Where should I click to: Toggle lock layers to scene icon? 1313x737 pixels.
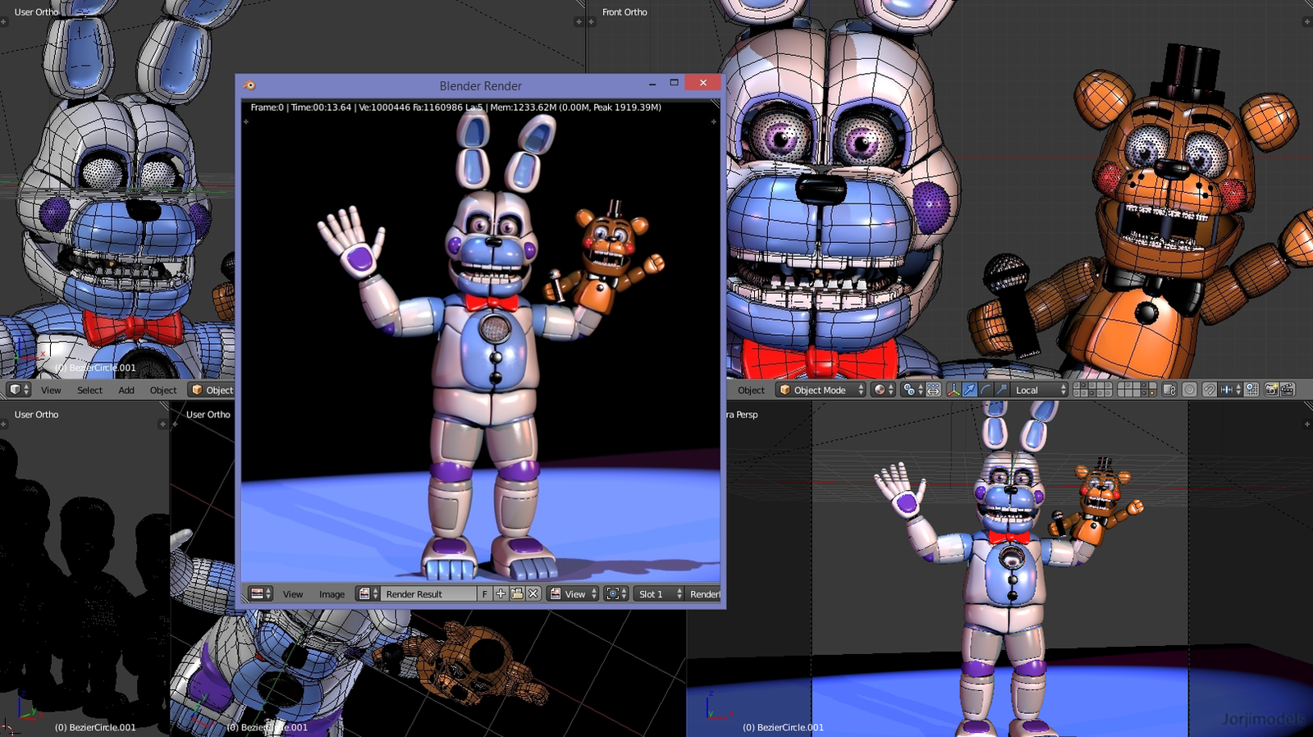click(x=1169, y=390)
